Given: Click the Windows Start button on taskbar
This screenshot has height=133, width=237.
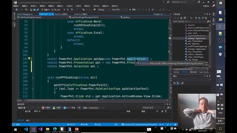Looking at the screenshot, I should [15, 130].
